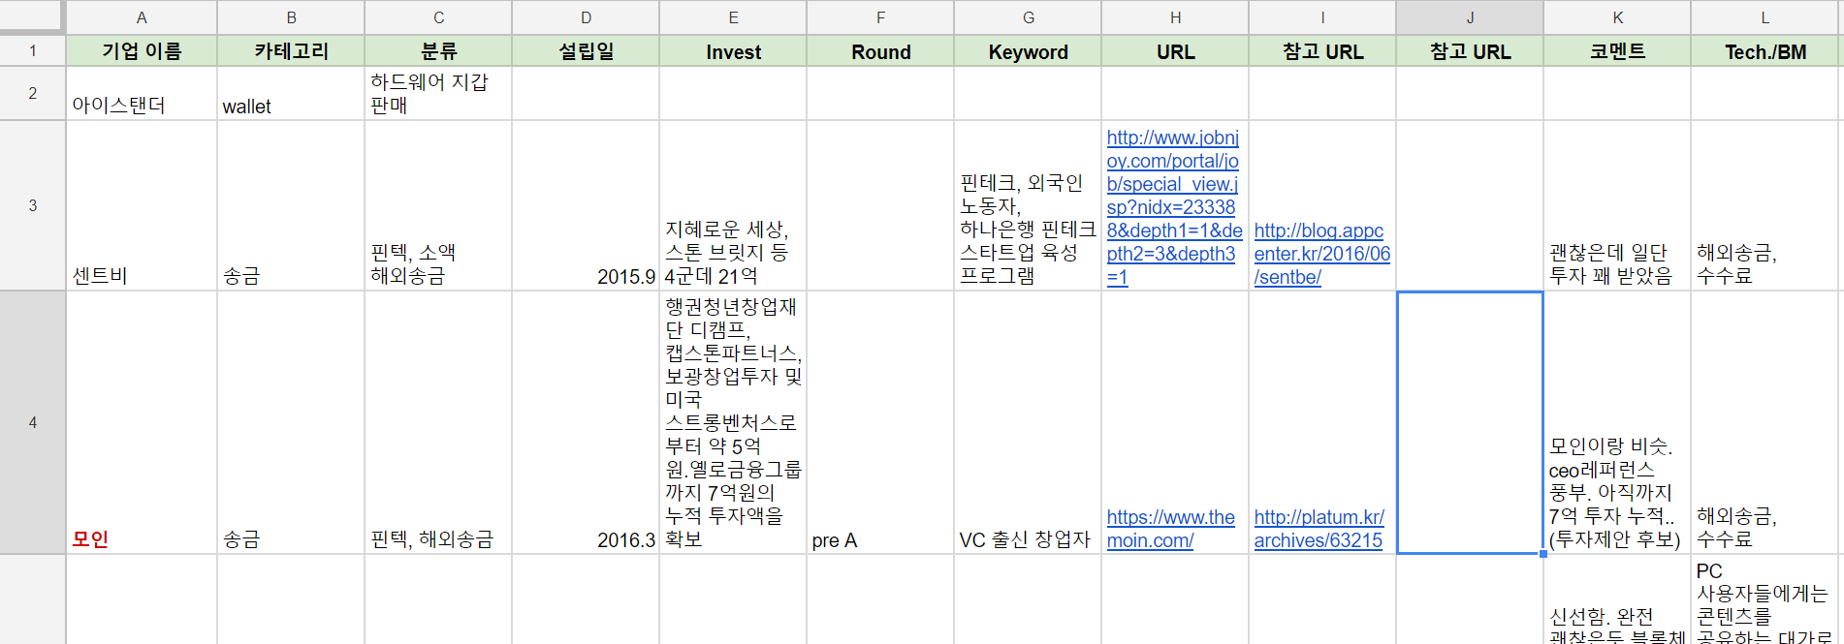Click the cell with '센트비'
The height and width of the screenshot is (644, 1844).
point(142,205)
